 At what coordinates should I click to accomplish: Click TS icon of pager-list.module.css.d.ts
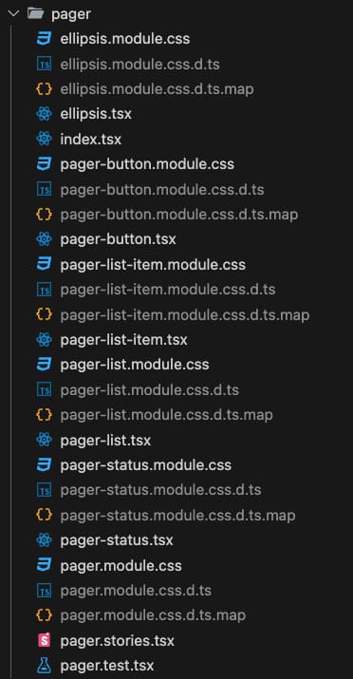point(44,390)
